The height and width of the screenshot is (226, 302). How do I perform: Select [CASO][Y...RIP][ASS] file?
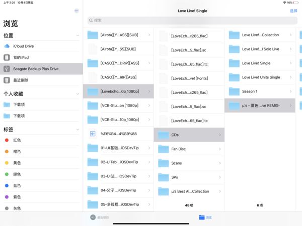tap(118, 77)
